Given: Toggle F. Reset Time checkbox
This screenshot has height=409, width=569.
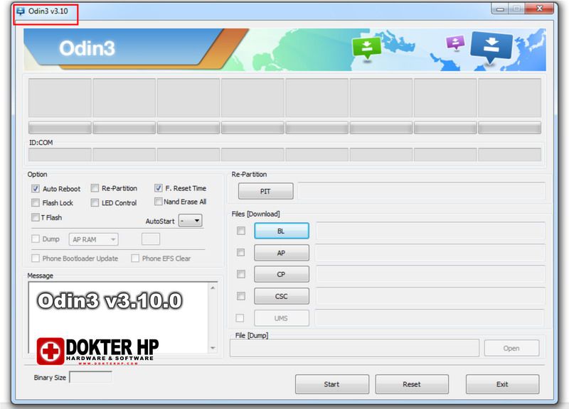Looking at the screenshot, I should pos(158,188).
